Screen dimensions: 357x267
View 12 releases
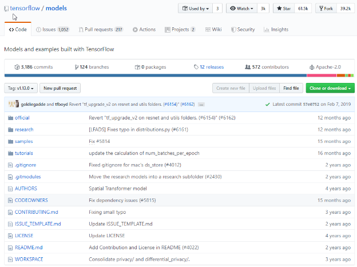pyautogui.click(x=209, y=67)
